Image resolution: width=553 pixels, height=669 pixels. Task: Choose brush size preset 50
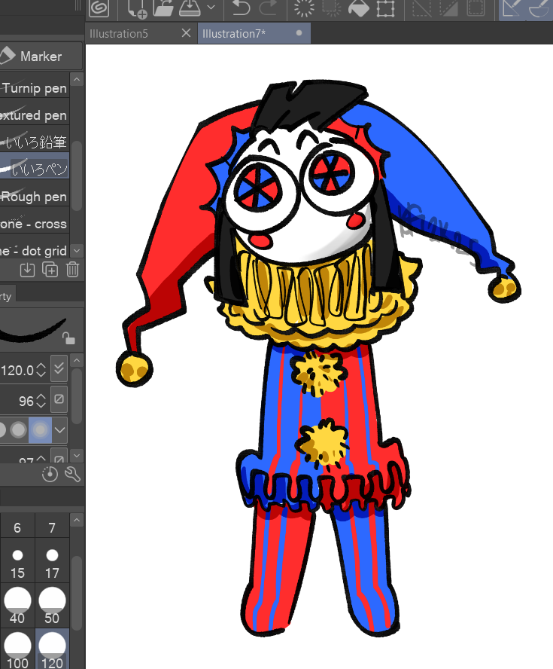point(52,606)
